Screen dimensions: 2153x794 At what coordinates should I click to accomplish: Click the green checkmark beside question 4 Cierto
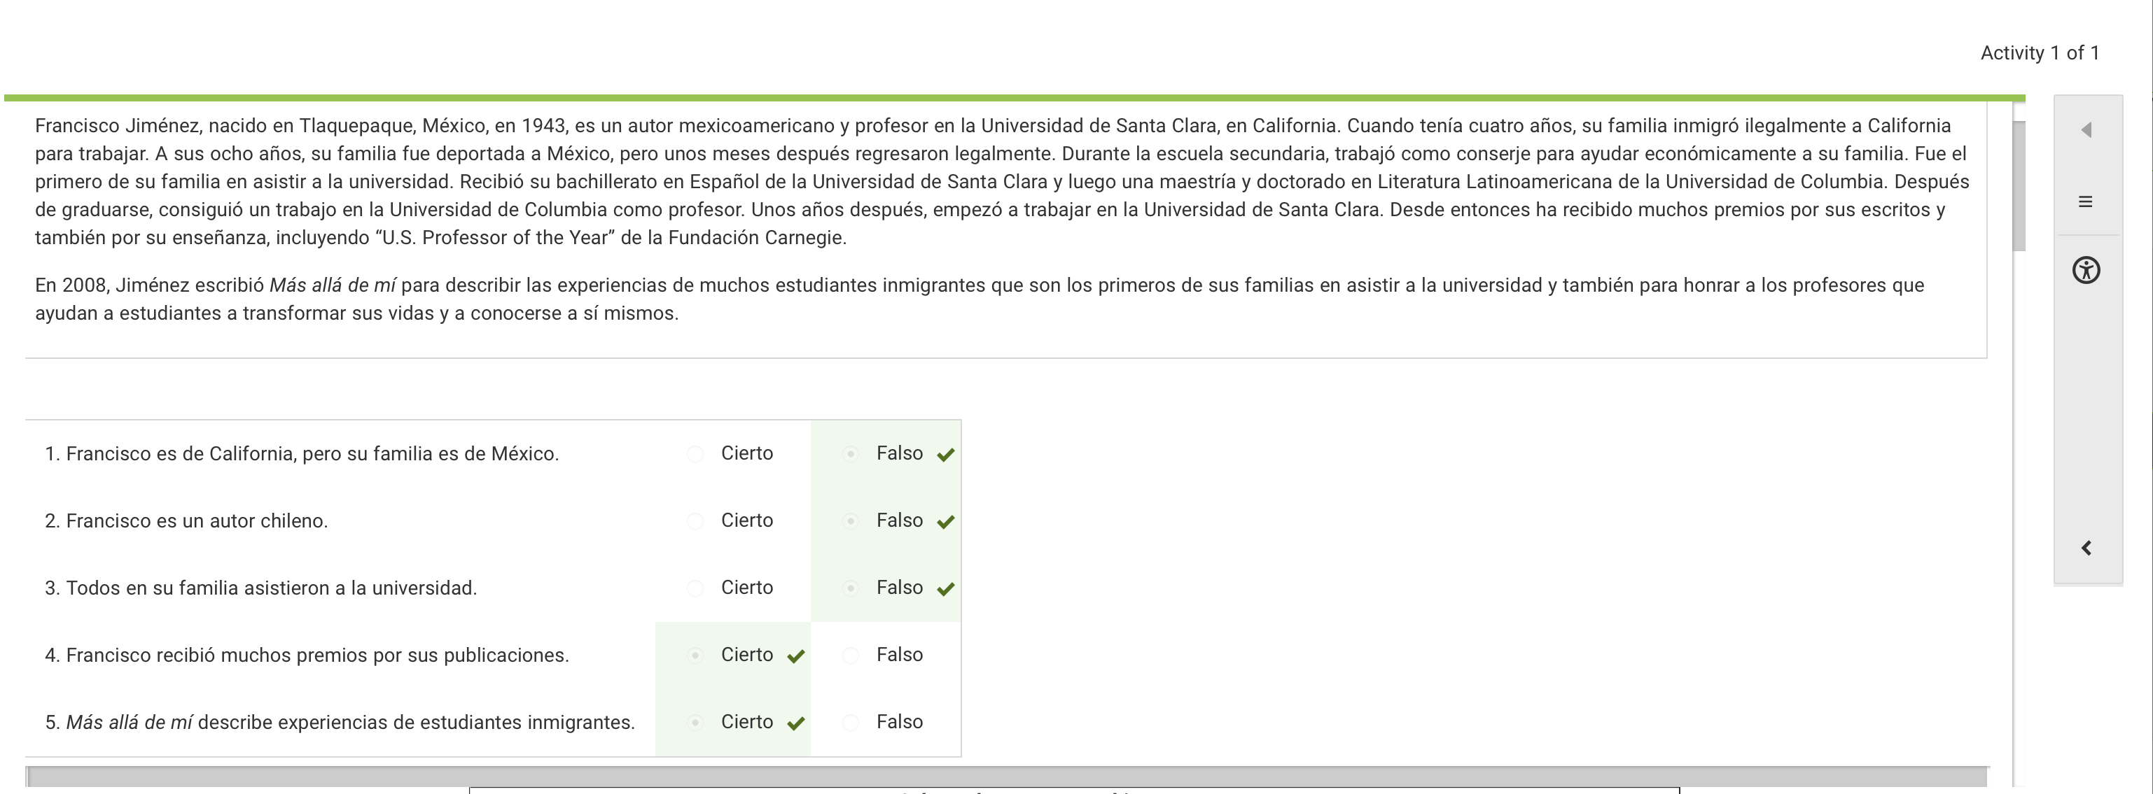[x=795, y=656]
